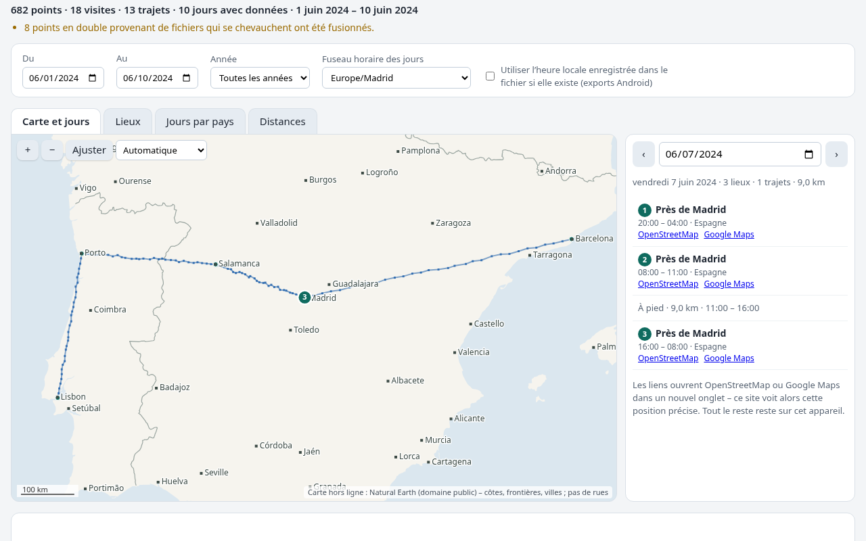Switch to the Lieux tab
866x541 pixels.
click(128, 122)
